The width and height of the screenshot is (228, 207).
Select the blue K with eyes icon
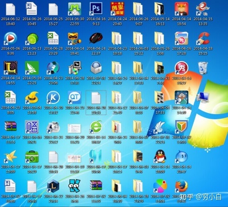(74, 186)
